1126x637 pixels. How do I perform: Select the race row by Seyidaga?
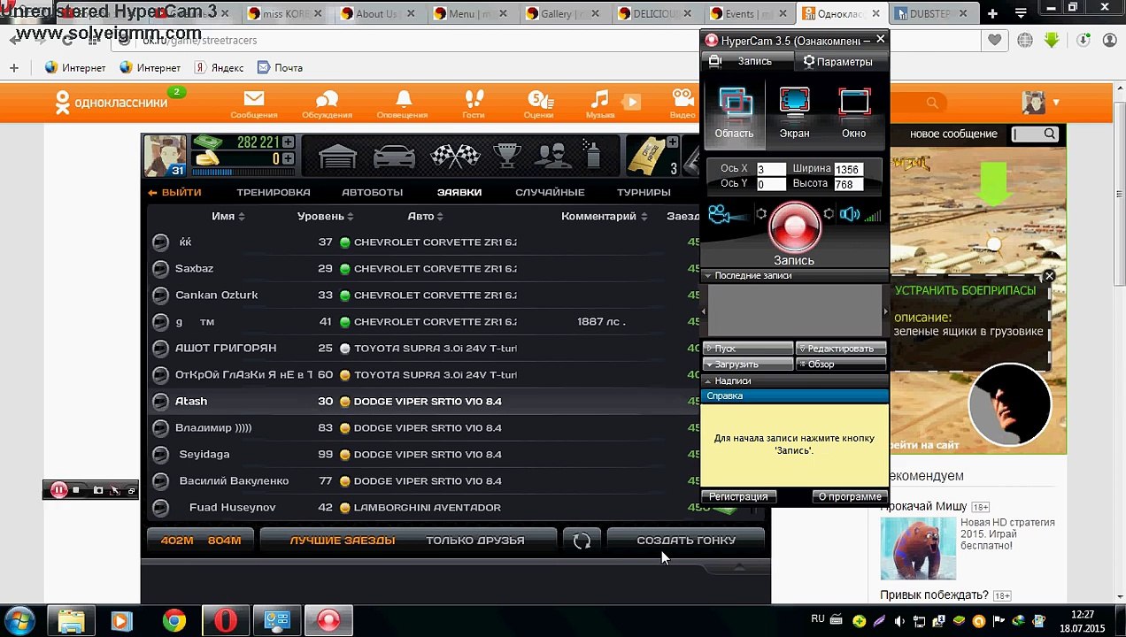click(x=425, y=454)
